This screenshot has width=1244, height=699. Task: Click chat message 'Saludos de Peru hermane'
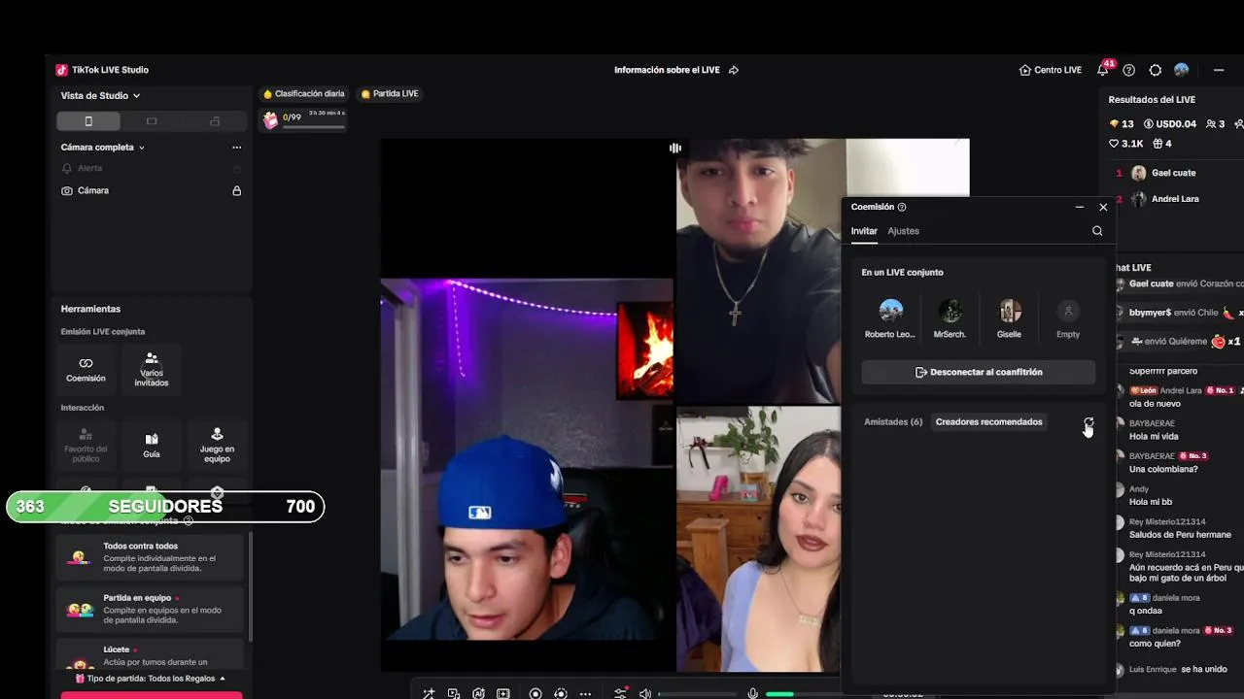[1180, 535]
